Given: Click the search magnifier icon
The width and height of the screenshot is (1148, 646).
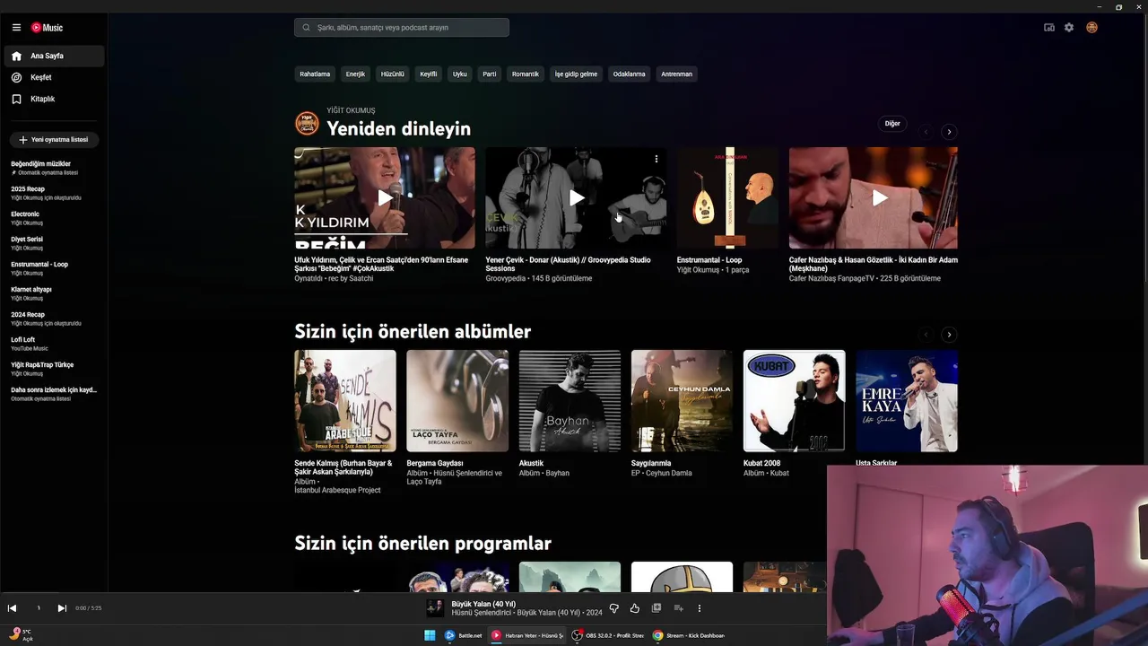Looking at the screenshot, I should (307, 28).
